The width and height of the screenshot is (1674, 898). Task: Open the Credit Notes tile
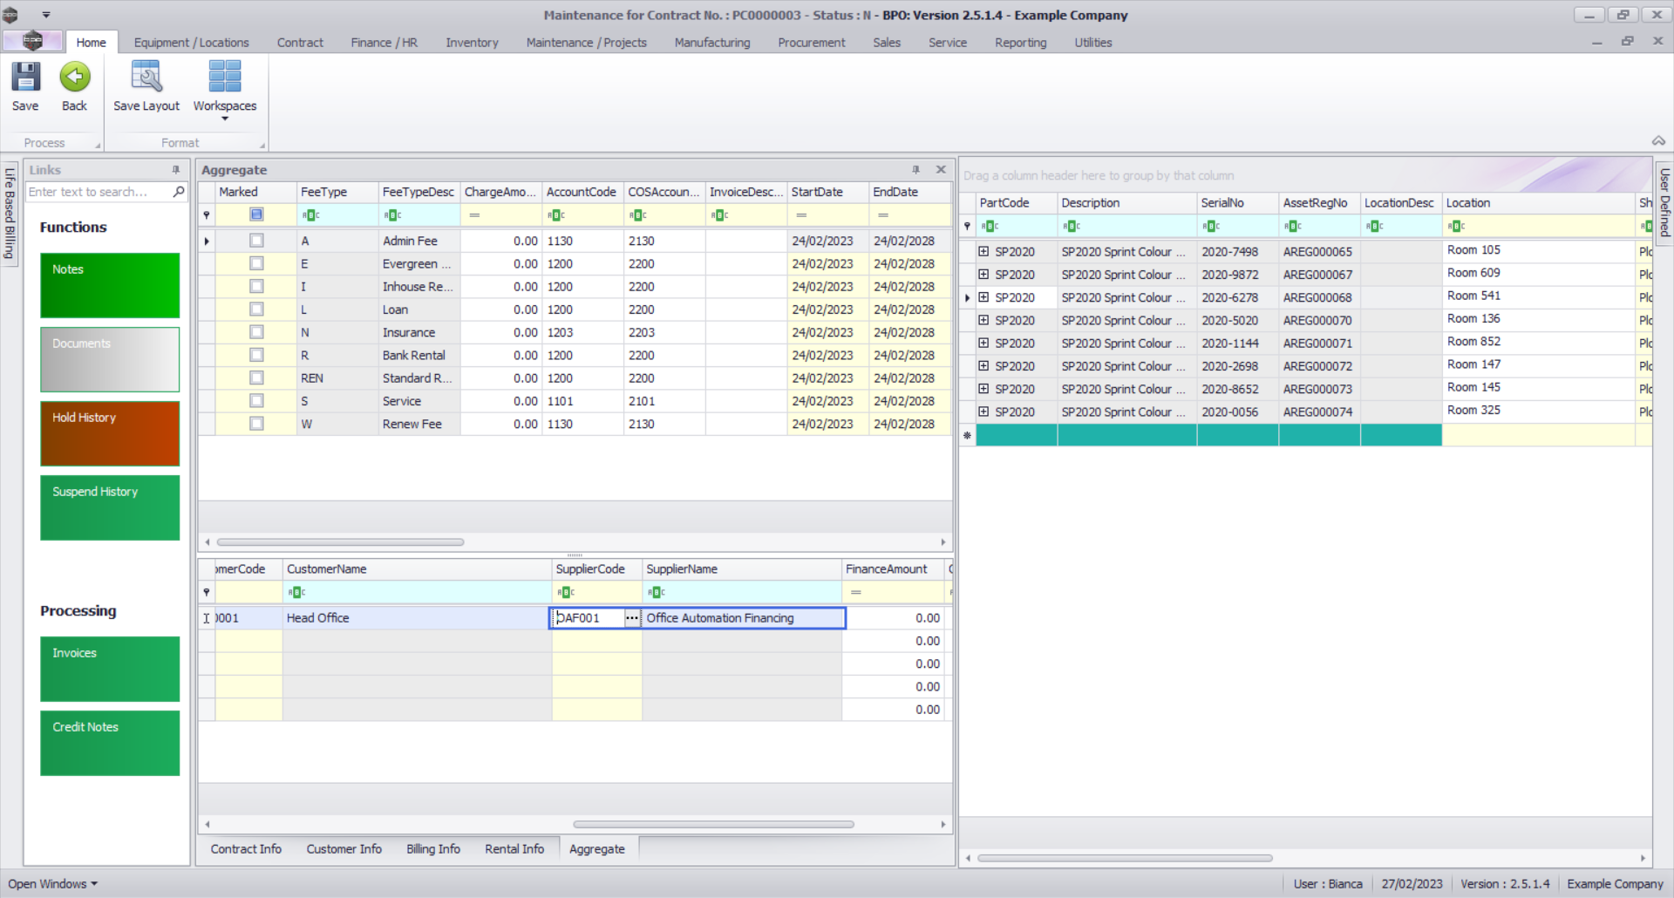110,743
